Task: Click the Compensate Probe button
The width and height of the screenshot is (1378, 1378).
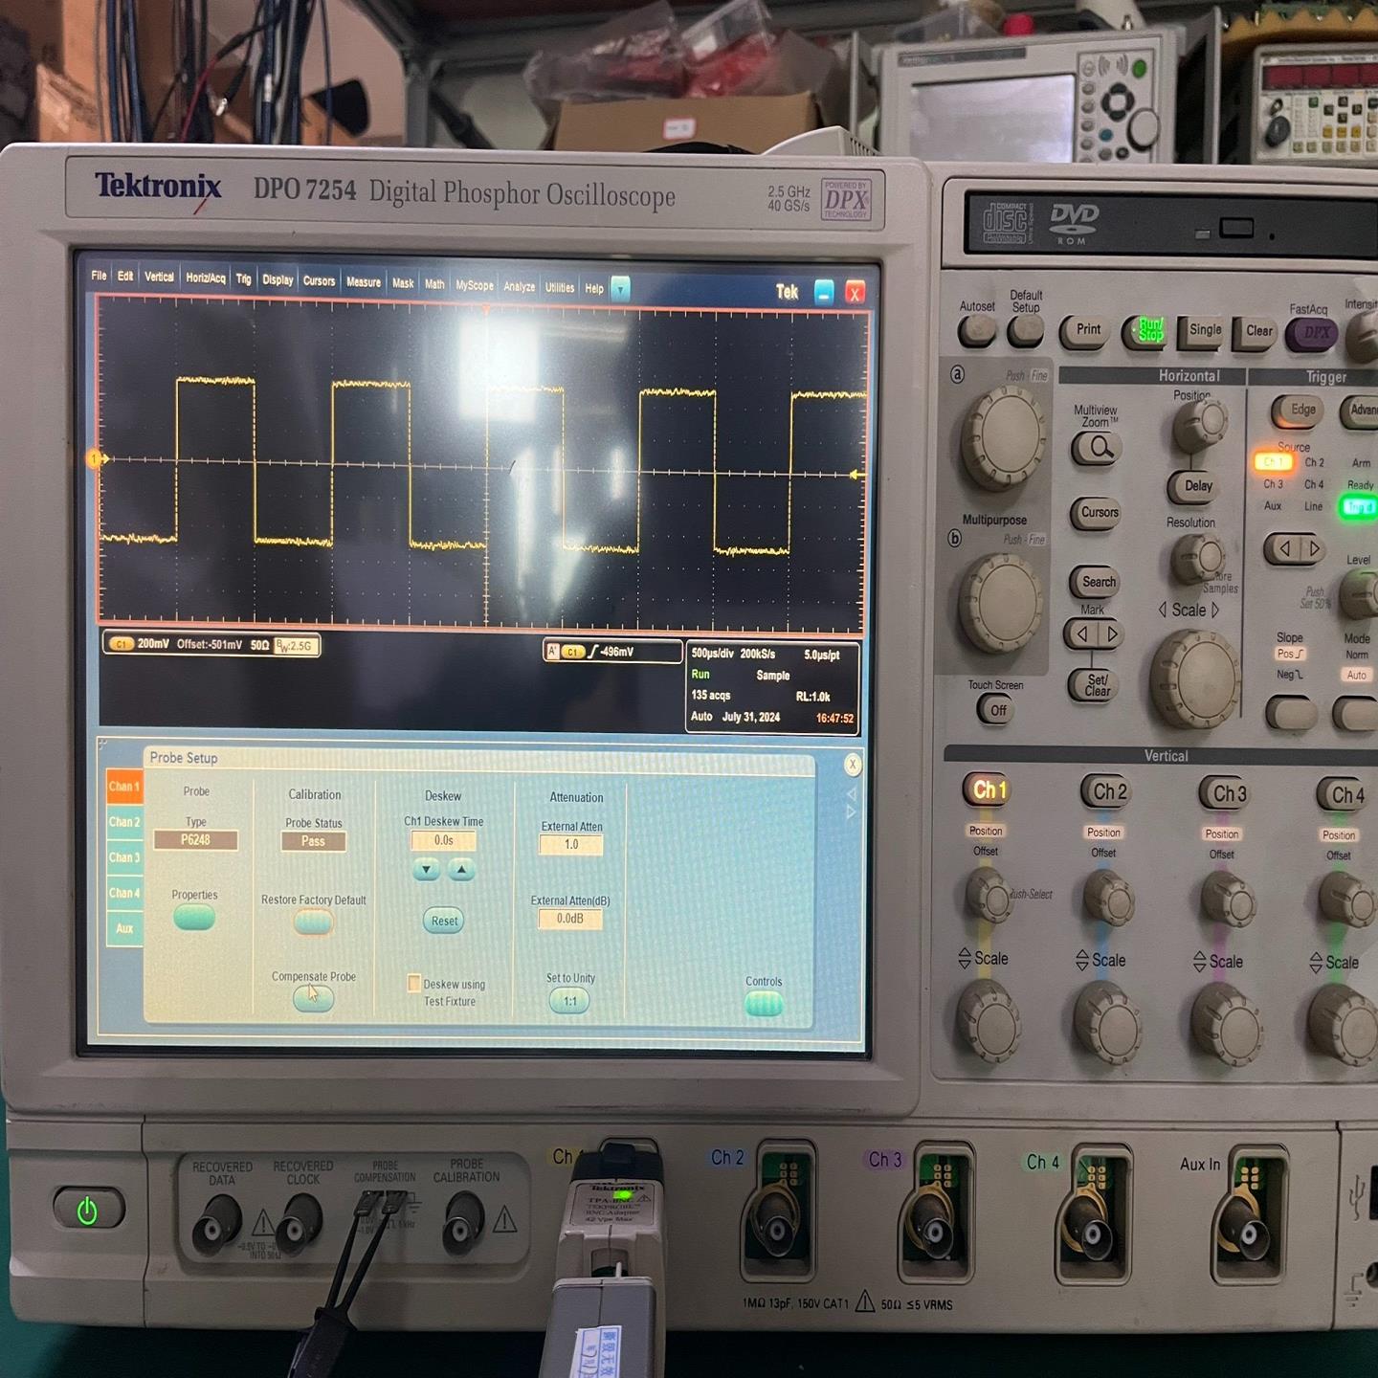Action: click(x=313, y=998)
